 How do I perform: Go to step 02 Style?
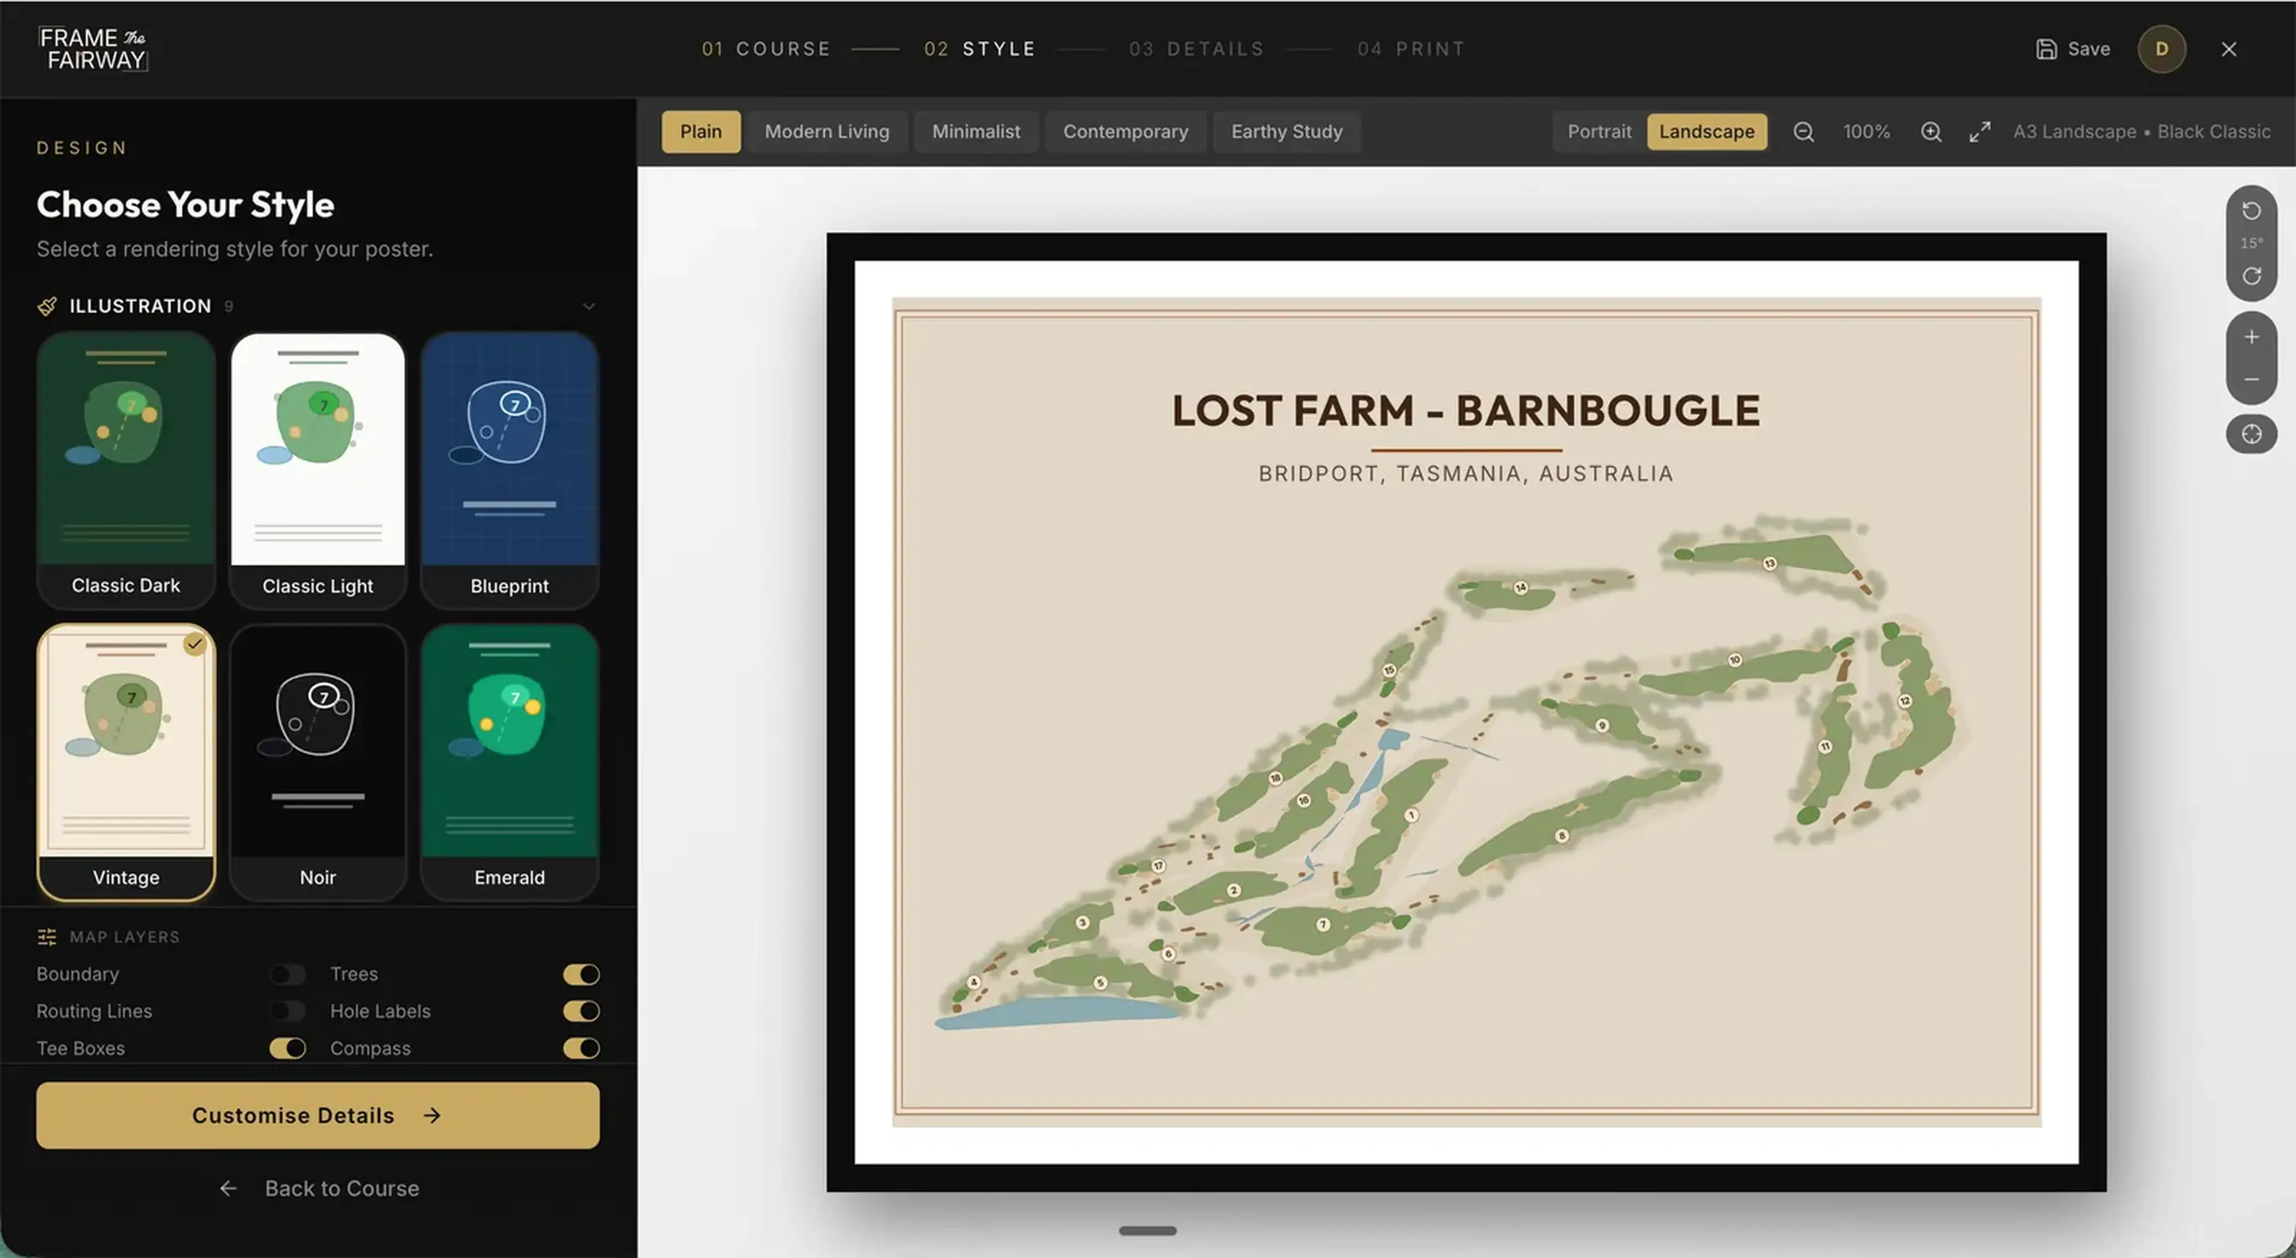(x=981, y=49)
